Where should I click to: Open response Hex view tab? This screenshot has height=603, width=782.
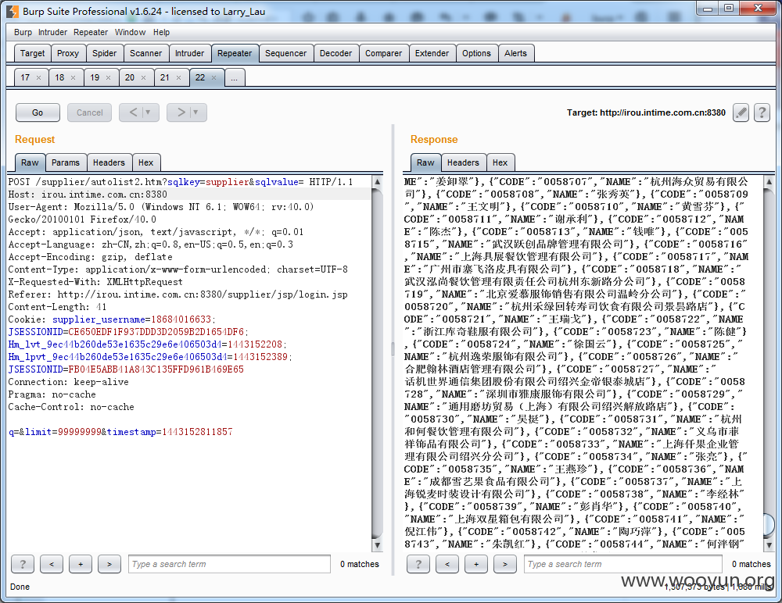pyautogui.click(x=500, y=163)
